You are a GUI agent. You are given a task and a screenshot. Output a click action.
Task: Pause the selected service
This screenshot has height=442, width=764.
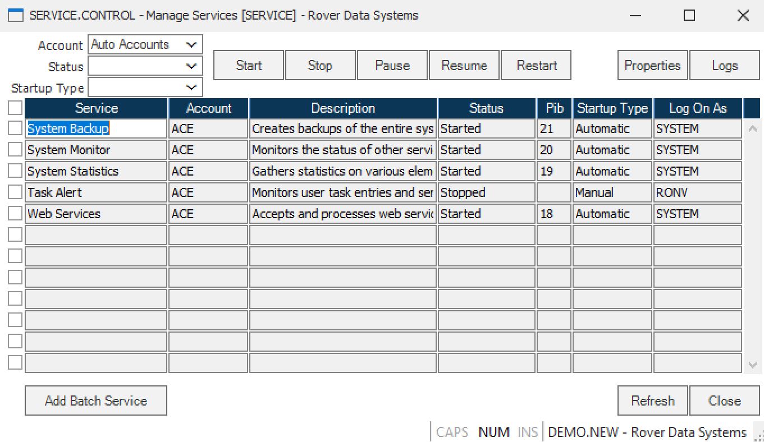click(392, 65)
